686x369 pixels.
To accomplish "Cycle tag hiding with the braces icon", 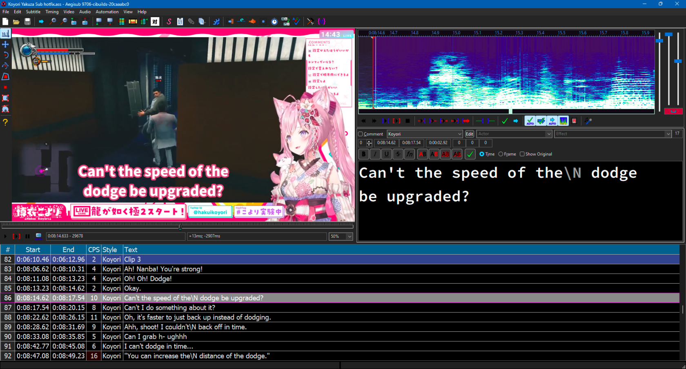I will (322, 22).
